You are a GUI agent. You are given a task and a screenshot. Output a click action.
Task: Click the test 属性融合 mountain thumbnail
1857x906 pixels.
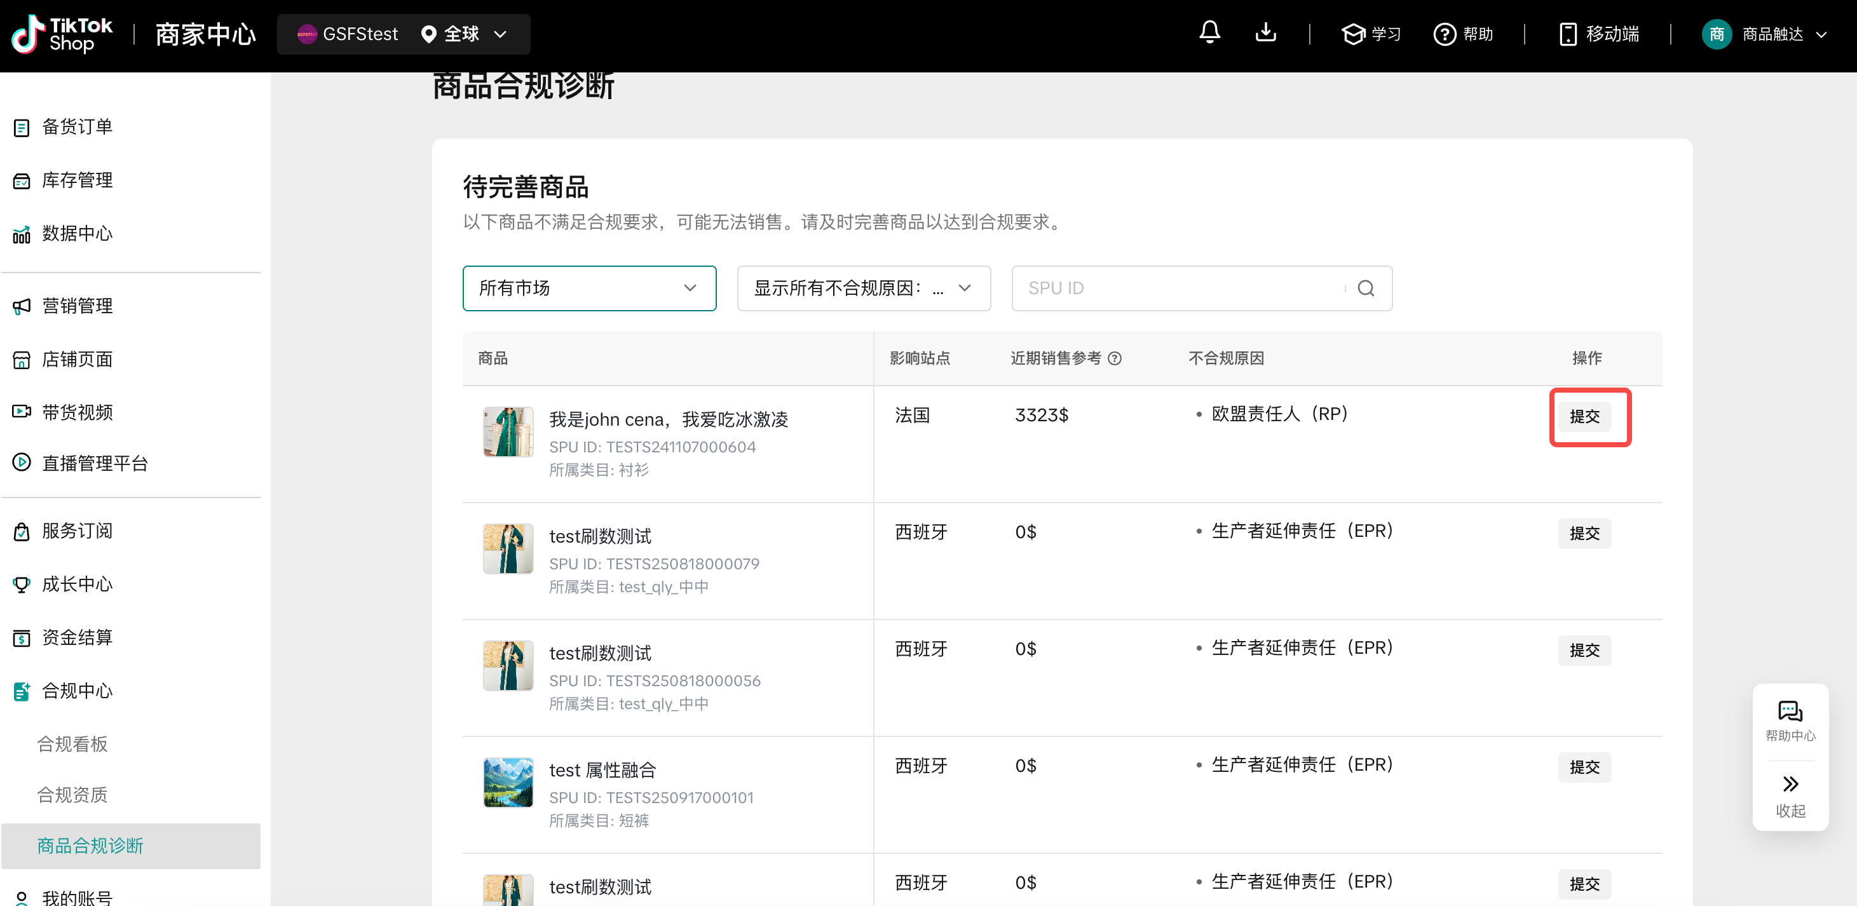508,782
